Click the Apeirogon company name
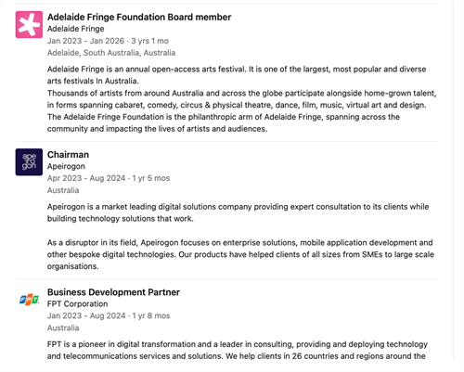This screenshot has height=372, width=464. click(66, 166)
